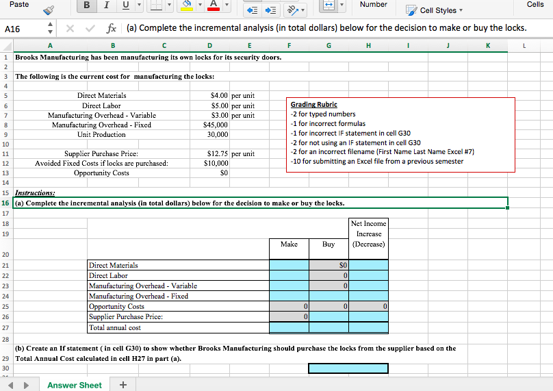Click the Format Painter brush icon

click(x=49, y=10)
